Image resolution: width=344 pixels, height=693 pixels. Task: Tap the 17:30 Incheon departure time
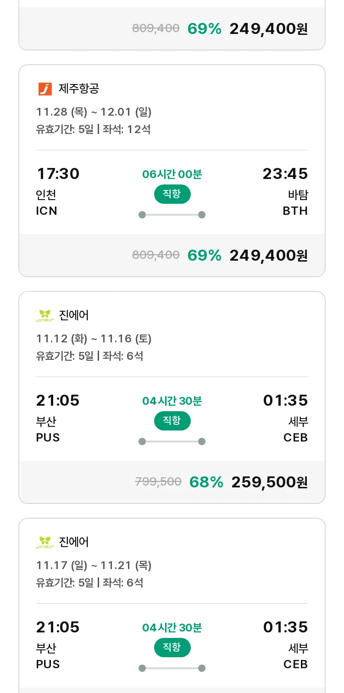click(x=58, y=174)
